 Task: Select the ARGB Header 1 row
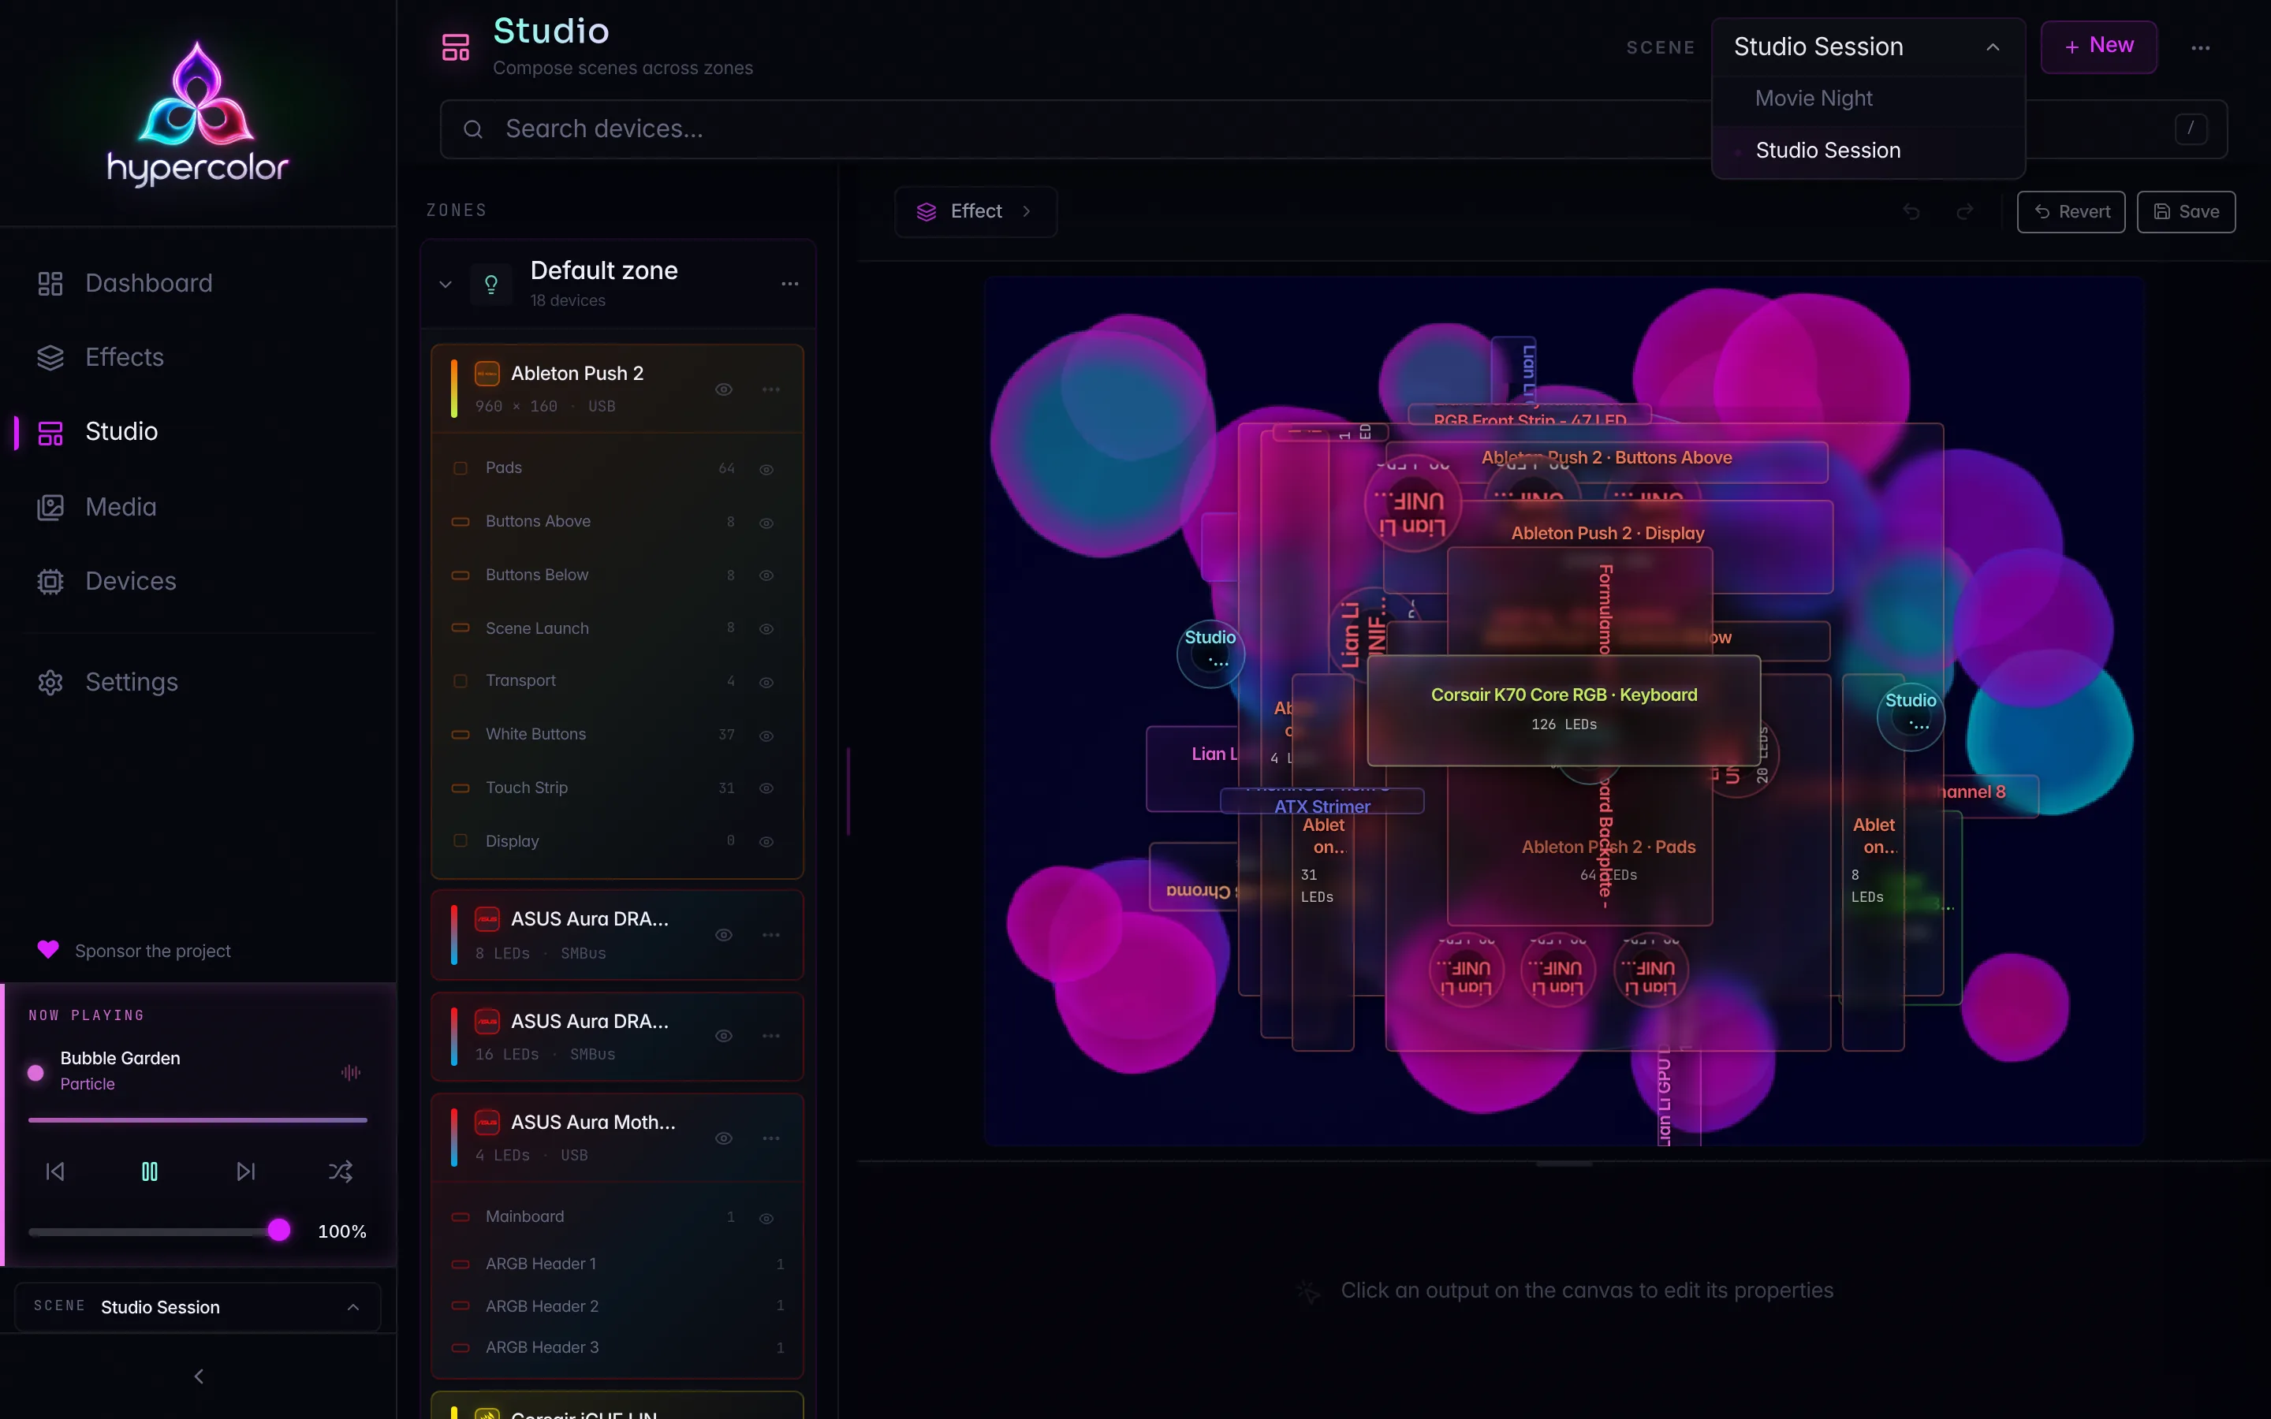pyautogui.click(x=617, y=1264)
